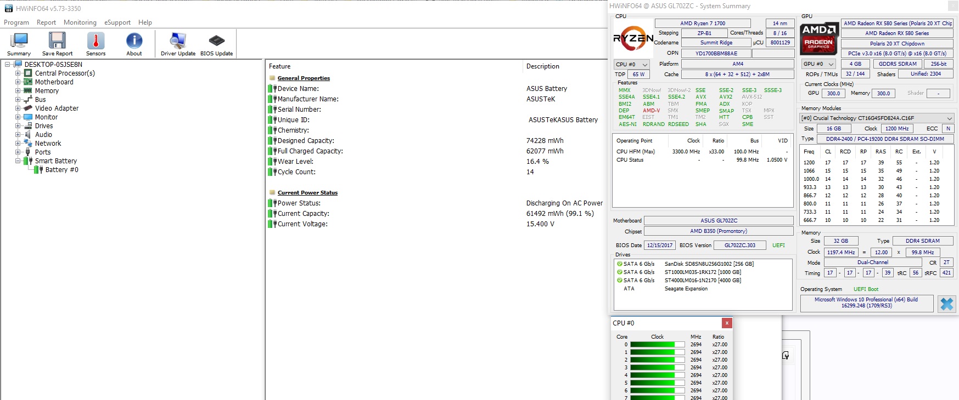The height and width of the screenshot is (400, 959).
Task: Click the Seagate Expansion drive entry
Action: pos(686,289)
